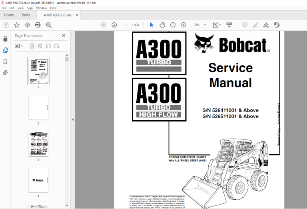This screenshot has width=307, height=209.
Task: Open the Edit menu
Action: (12, 8)
